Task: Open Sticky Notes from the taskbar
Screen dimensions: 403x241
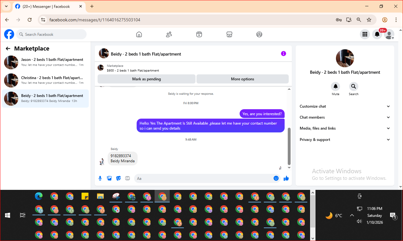Action: 85,196
